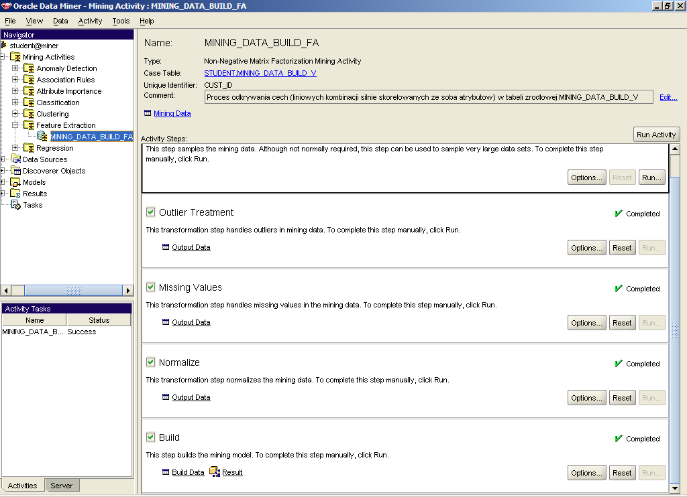Image resolution: width=687 pixels, height=497 pixels.
Task: Click the student@miner connection icon
Action: pyautogui.click(x=4, y=45)
